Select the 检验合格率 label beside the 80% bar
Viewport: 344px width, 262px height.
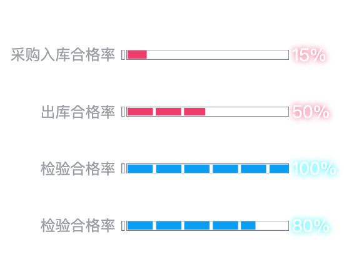(78, 225)
